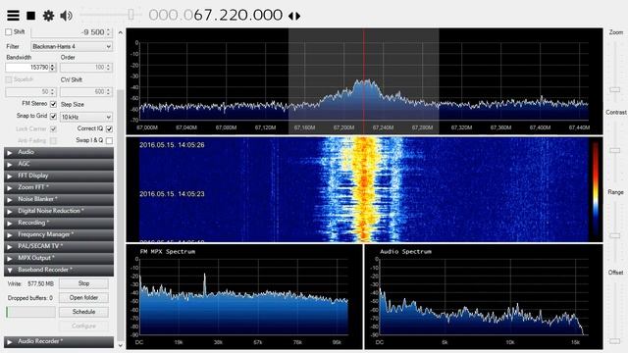Click the disabled Configure button

pyautogui.click(x=83, y=327)
